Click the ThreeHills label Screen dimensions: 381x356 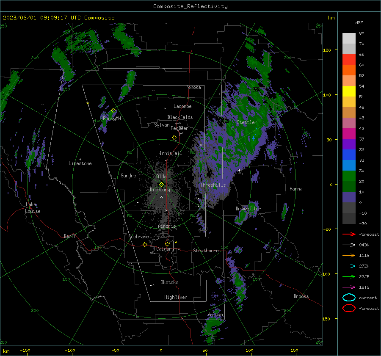pos(213,185)
